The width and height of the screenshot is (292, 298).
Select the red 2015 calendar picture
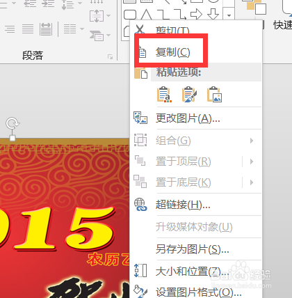tap(65, 218)
